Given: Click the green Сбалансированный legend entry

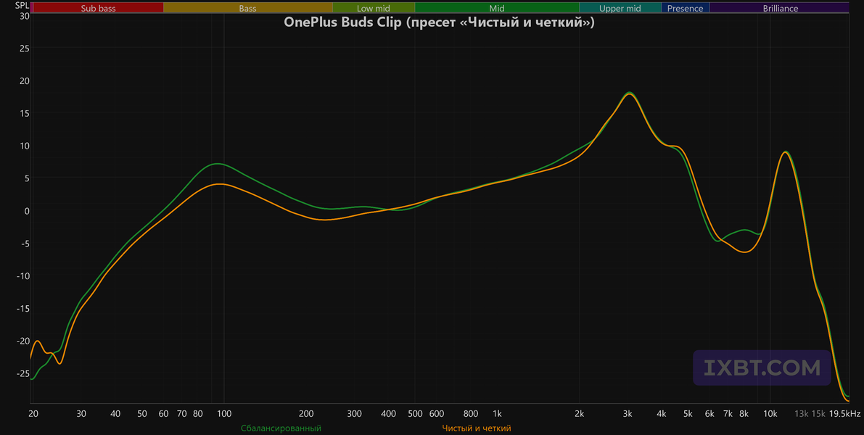Looking at the screenshot, I should click(x=281, y=428).
